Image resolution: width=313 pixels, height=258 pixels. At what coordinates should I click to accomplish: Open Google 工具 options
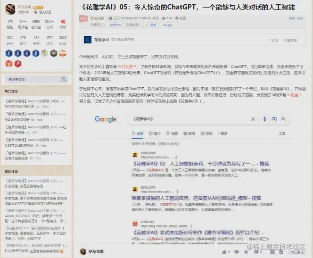point(282,133)
